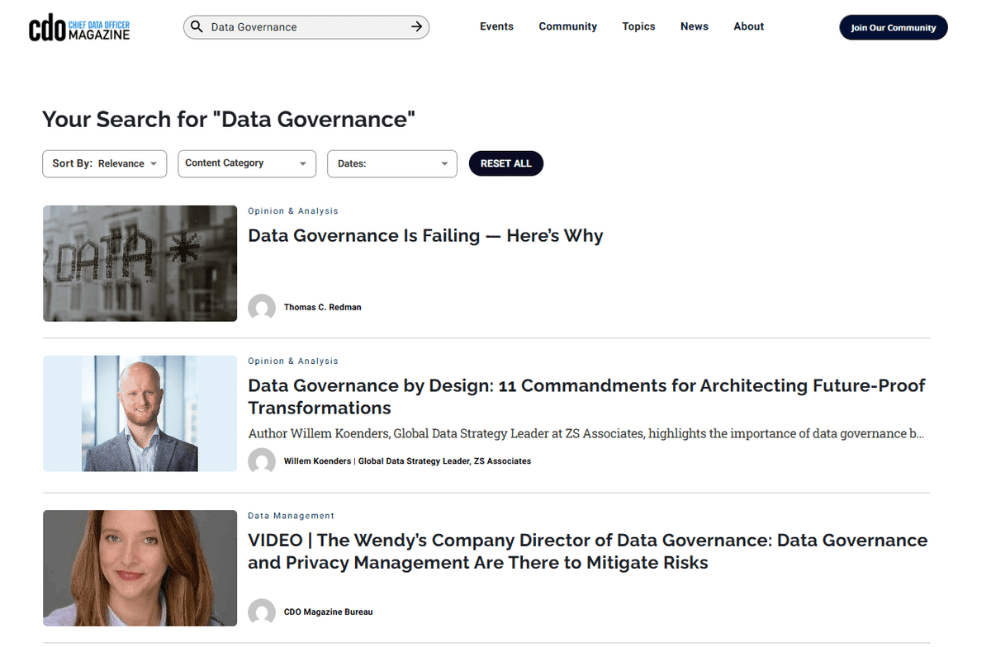The image size is (991, 647).
Task: Open the Dates filter dropdown
Action: pos(392,163)
